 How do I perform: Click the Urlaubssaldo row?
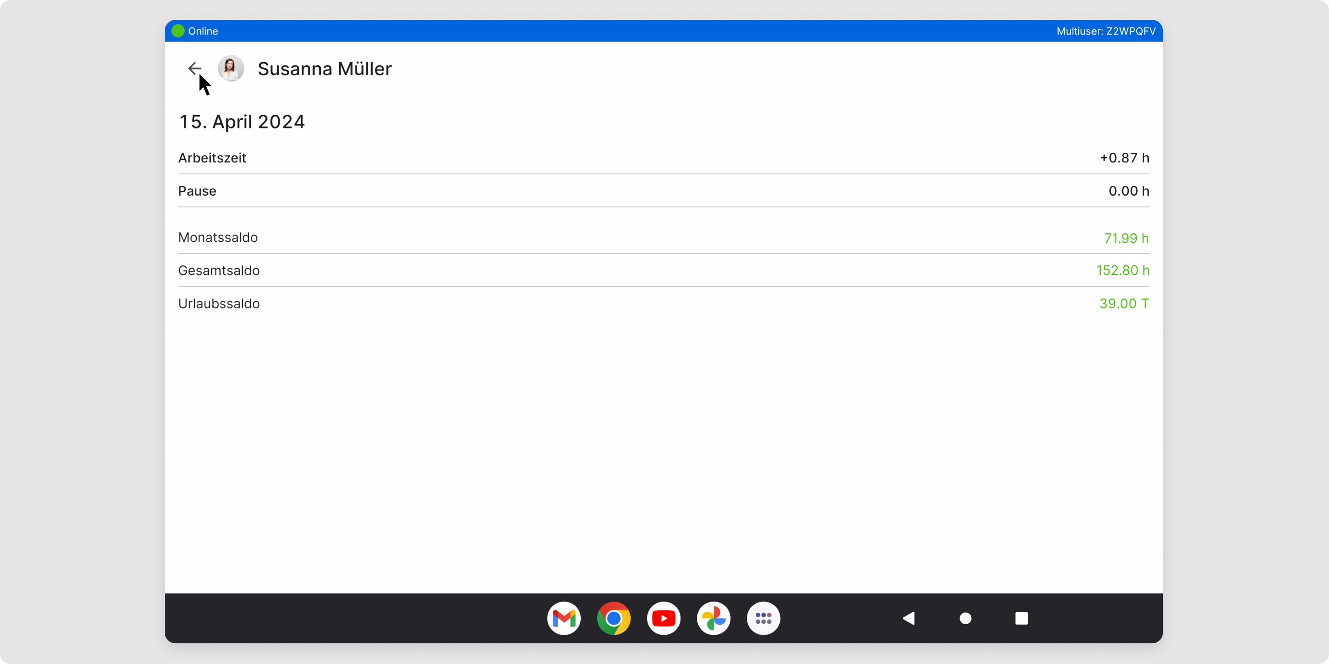pyautogui.click(x=664, y=304)
